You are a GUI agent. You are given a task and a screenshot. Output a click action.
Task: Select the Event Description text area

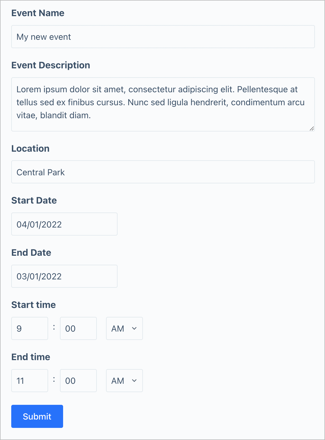pos(163,104)
